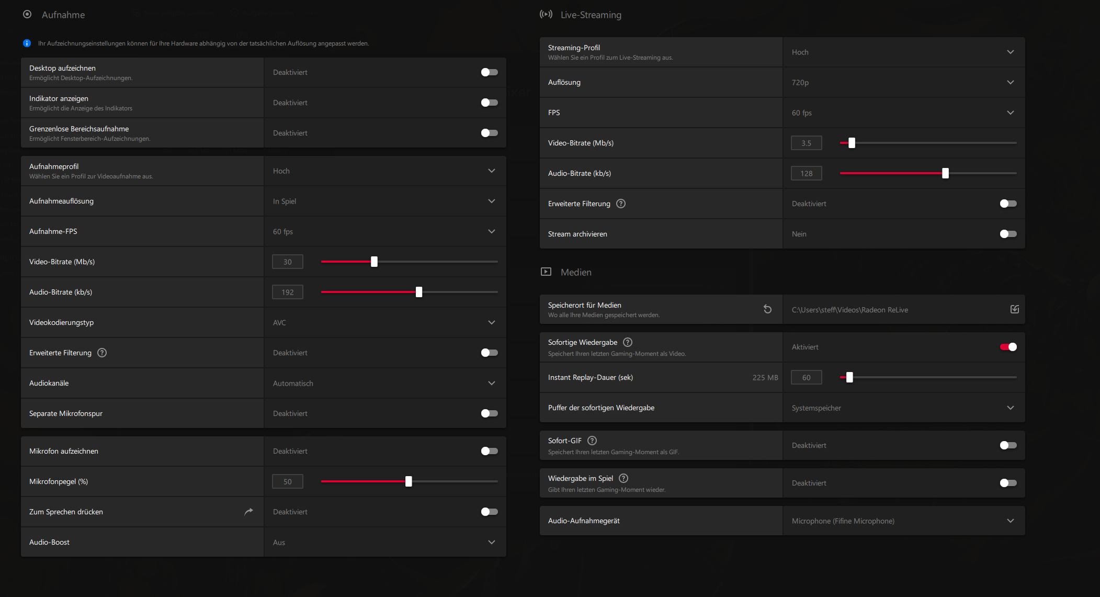Click help icon beside Wiedergabe im Spiel
This screenshot has height=597, width=1100.
click(623, 478)
